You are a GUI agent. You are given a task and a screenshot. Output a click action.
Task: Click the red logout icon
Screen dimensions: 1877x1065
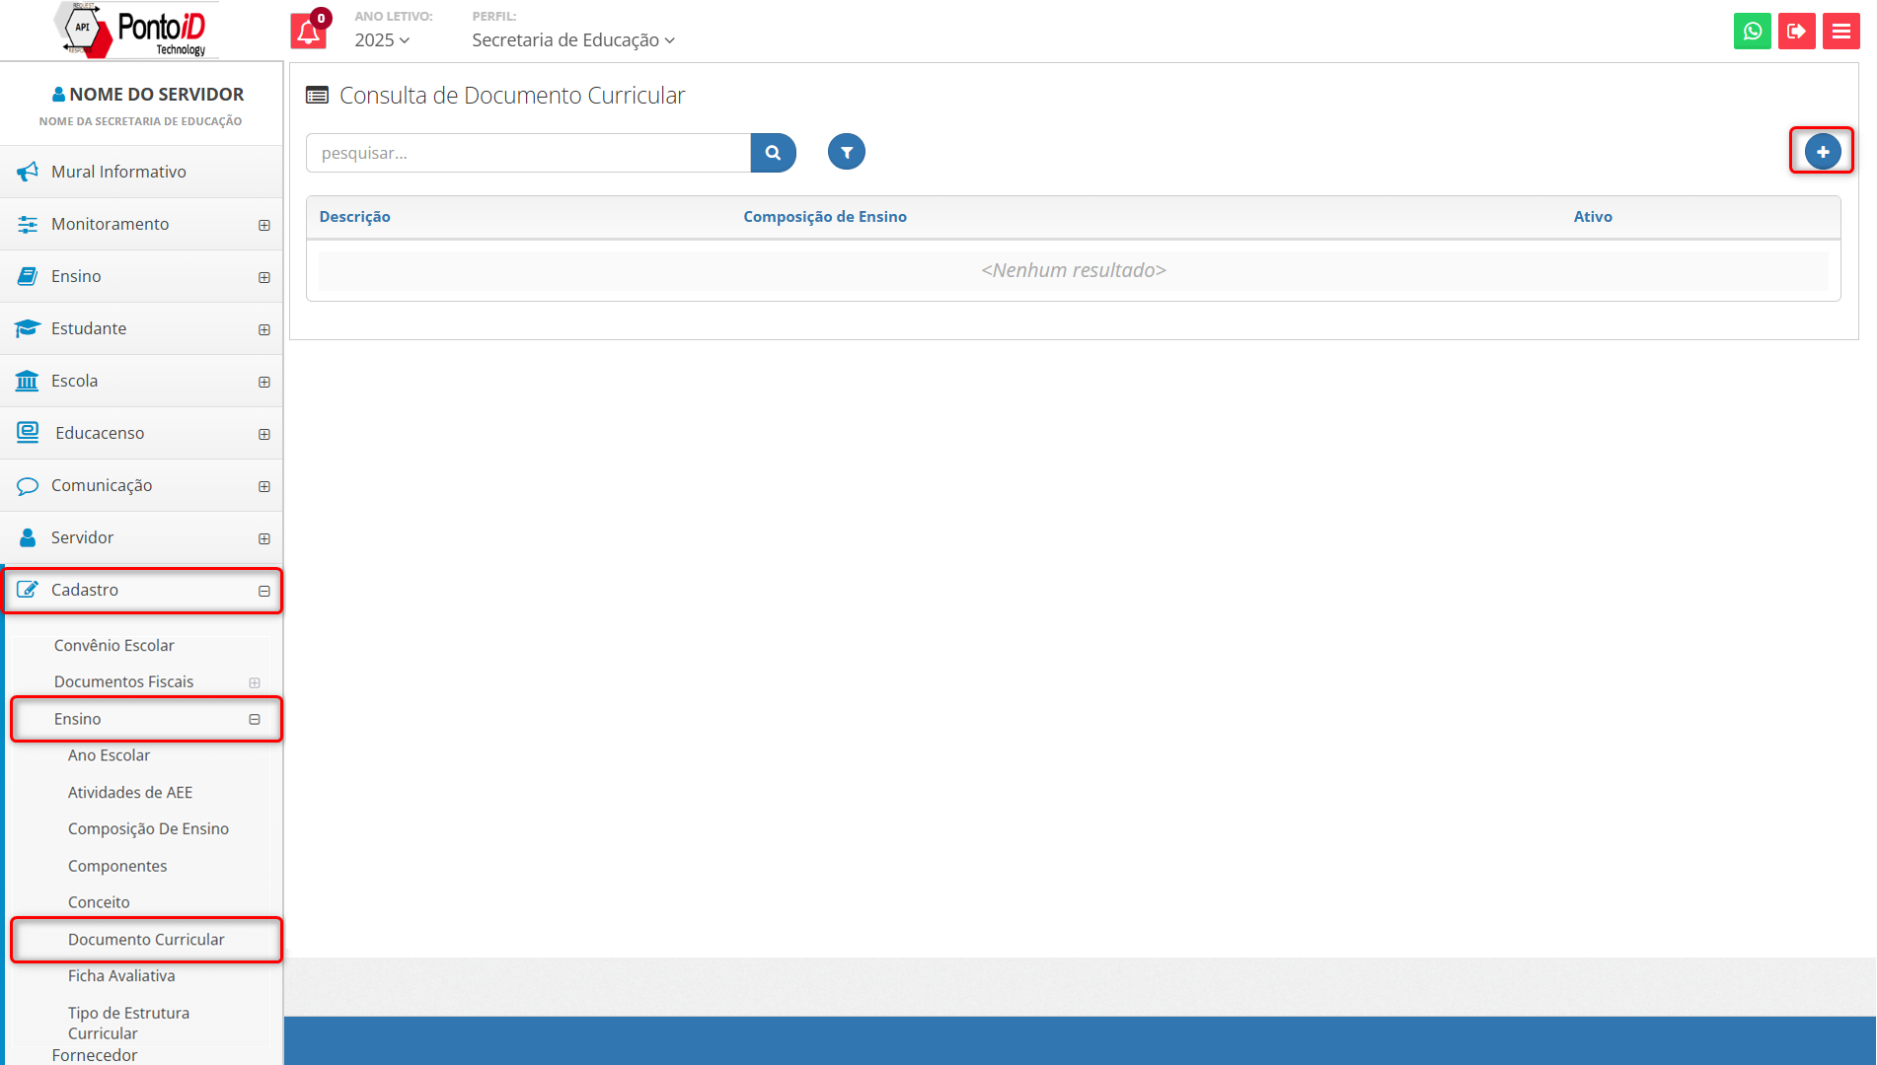pos(1796,32)
